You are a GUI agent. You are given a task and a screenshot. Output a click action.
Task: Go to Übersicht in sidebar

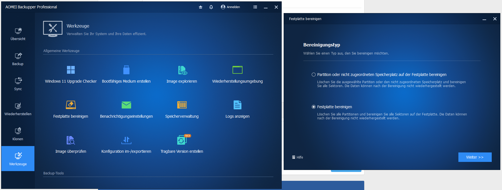click(18, 34)
